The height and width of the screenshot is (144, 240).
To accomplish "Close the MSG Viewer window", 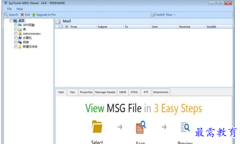I will click(228, 3).
